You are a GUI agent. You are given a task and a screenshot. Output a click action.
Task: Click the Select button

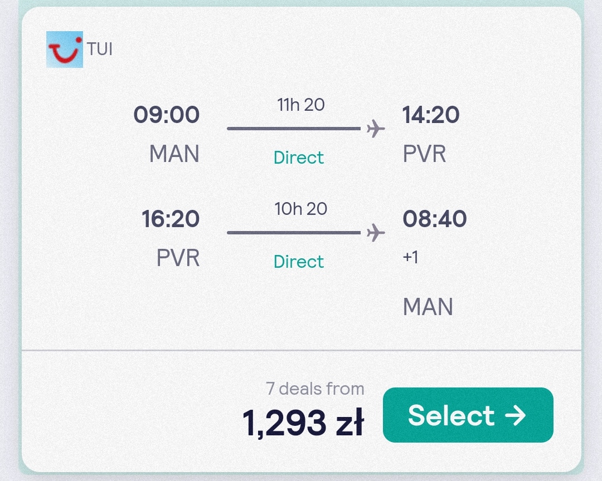tap(468, 415)
